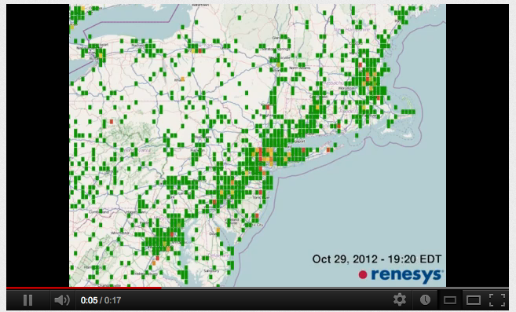Screen dimensions: 516x312
Task: Enter fullscreen mode
Action: click(x=497, y=300)
